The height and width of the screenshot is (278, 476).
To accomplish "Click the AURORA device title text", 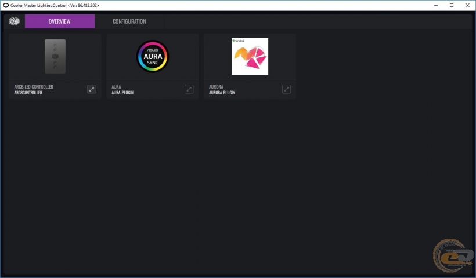I will tap(217, 87).
